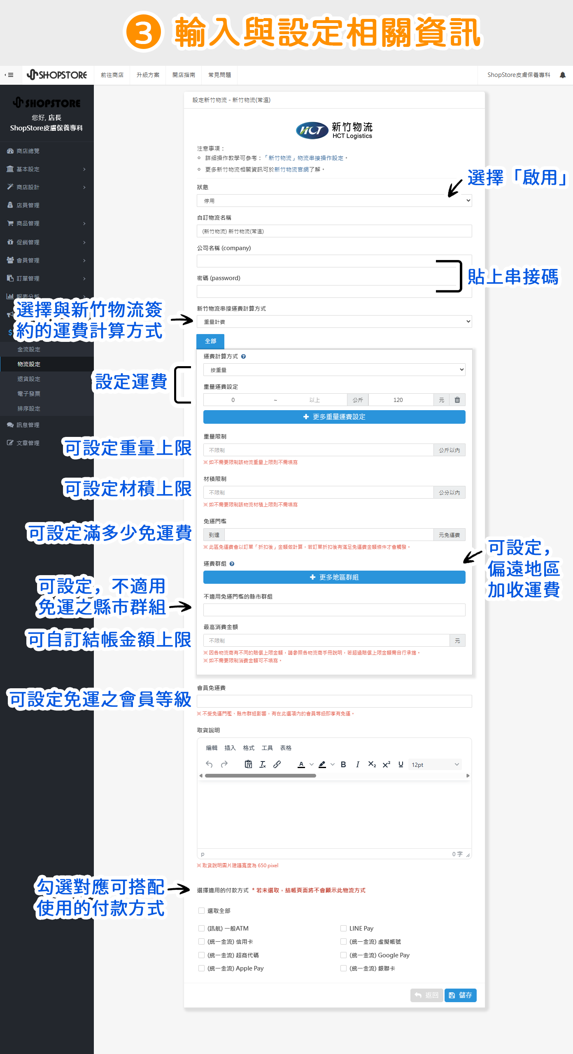Click the 儲存 save button
573x1054 pixels.
coord(460,995)
